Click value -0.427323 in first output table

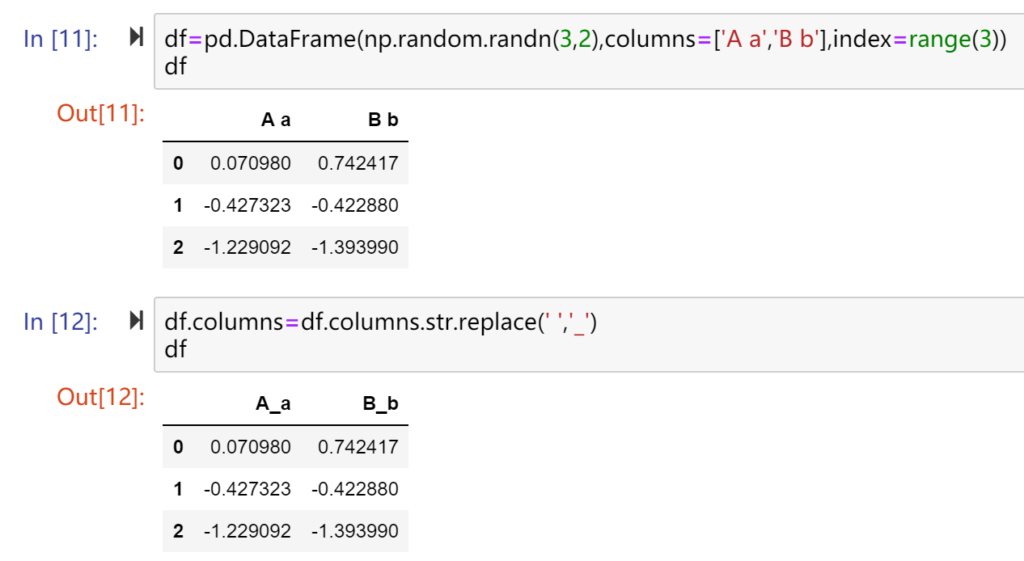248,205
